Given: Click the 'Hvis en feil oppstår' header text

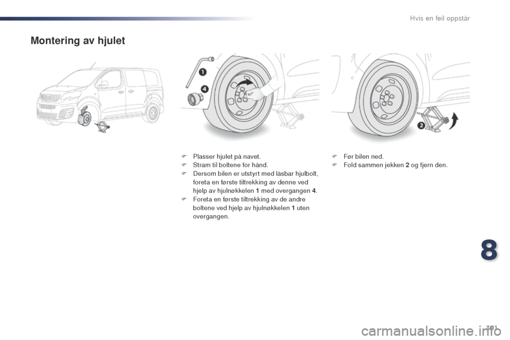Looking at the screenshot, I should pos(440,18).
